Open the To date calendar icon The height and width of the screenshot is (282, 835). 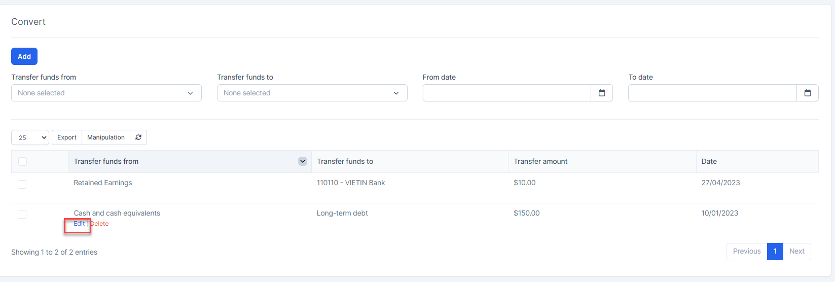click(x=808, y=93)
